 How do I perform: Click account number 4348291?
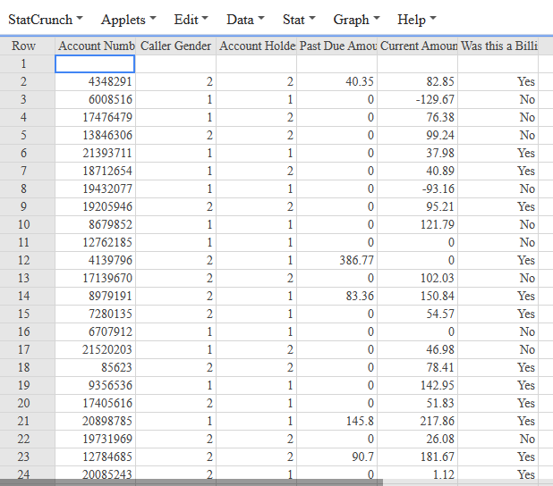click(95, 81)
